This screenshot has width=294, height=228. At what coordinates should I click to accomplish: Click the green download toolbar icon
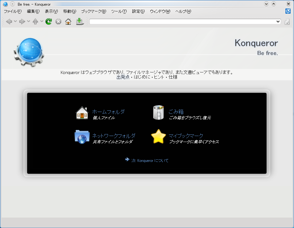click(x=80, y=22)
